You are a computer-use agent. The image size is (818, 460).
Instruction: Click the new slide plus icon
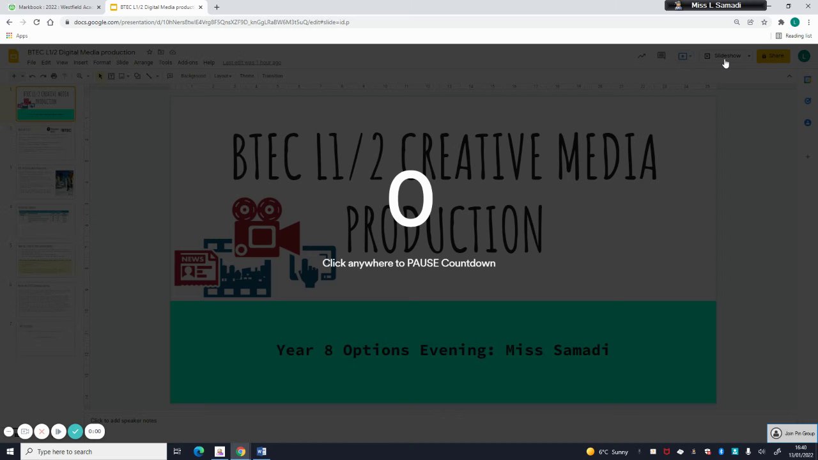click(x=13, y=76)
